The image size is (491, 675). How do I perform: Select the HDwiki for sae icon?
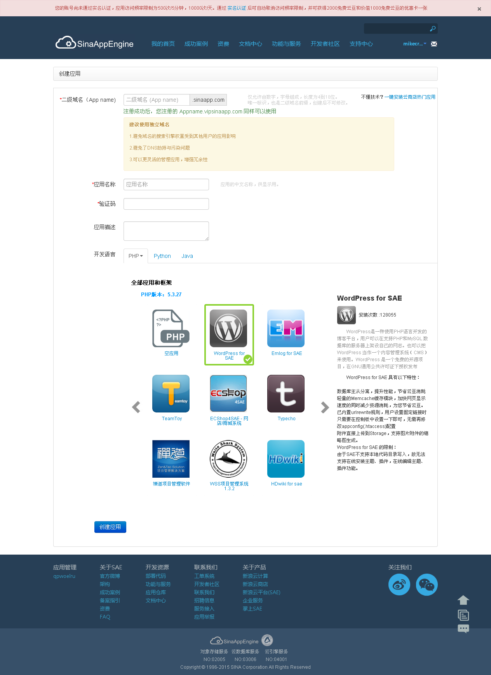coord(286,459)
